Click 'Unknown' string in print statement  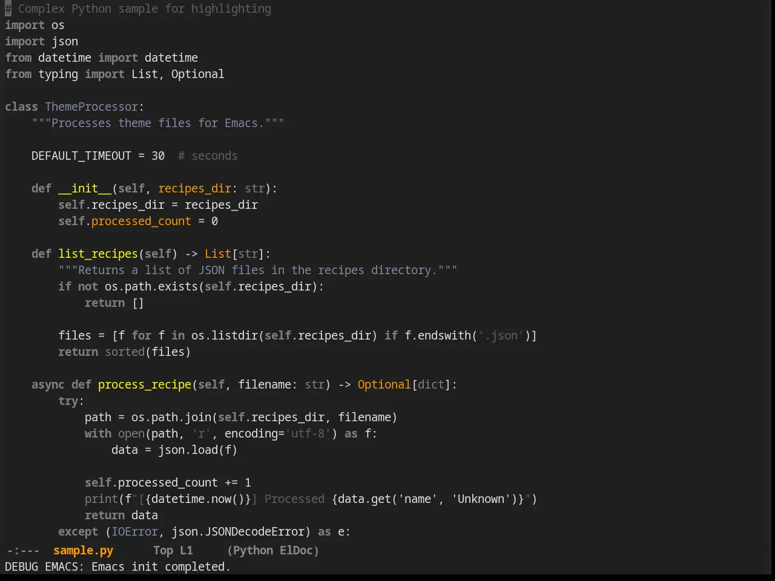click(x=481, y=499)
